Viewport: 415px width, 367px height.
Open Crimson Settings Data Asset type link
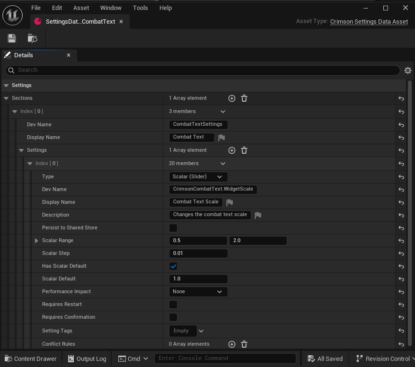[369, 22]
